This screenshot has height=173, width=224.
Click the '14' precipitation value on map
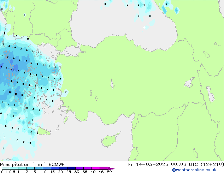tap(12, 70)
